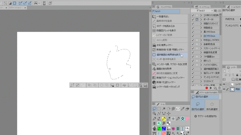Click the new tone dots icon in launcher
Viewport: 241px width, 135px height.
pos(140,85)
